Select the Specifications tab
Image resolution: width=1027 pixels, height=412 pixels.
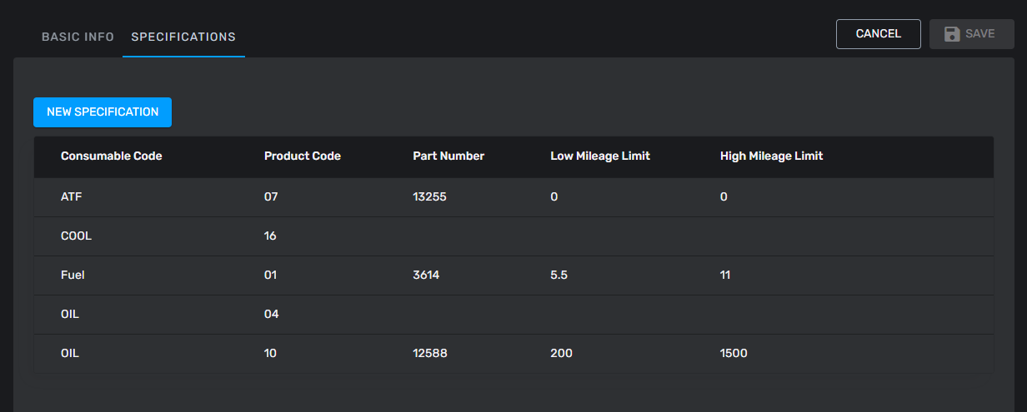tap(183, 37)
